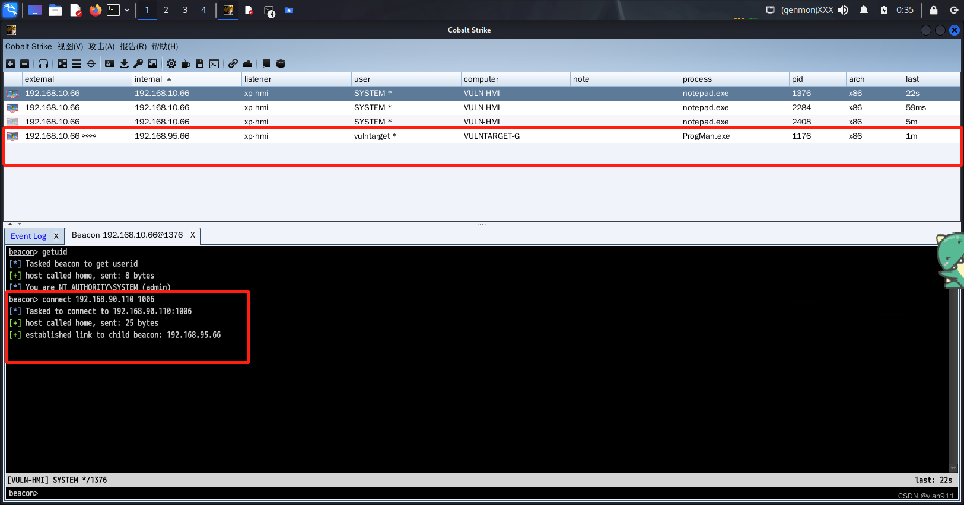Switch to pivot graph view icon
964x505 pixels.
(x=62, y=63)
